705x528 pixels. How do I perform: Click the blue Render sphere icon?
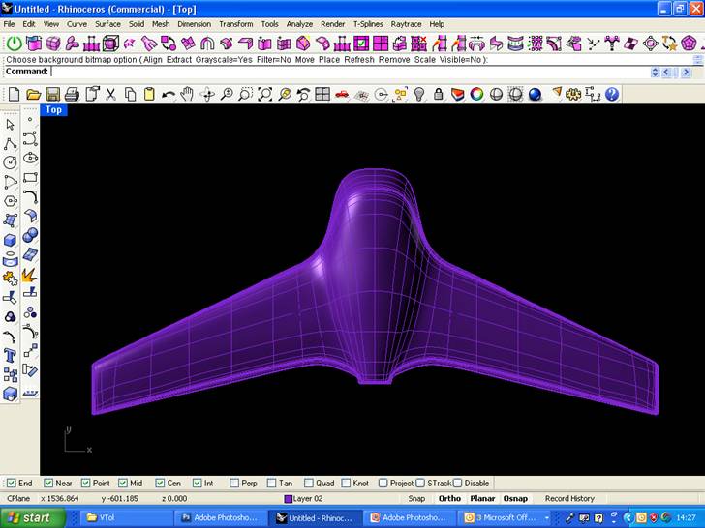click(535, 95)
